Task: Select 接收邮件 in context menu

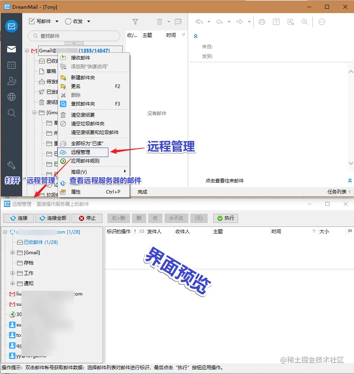Action: [94, 58]
